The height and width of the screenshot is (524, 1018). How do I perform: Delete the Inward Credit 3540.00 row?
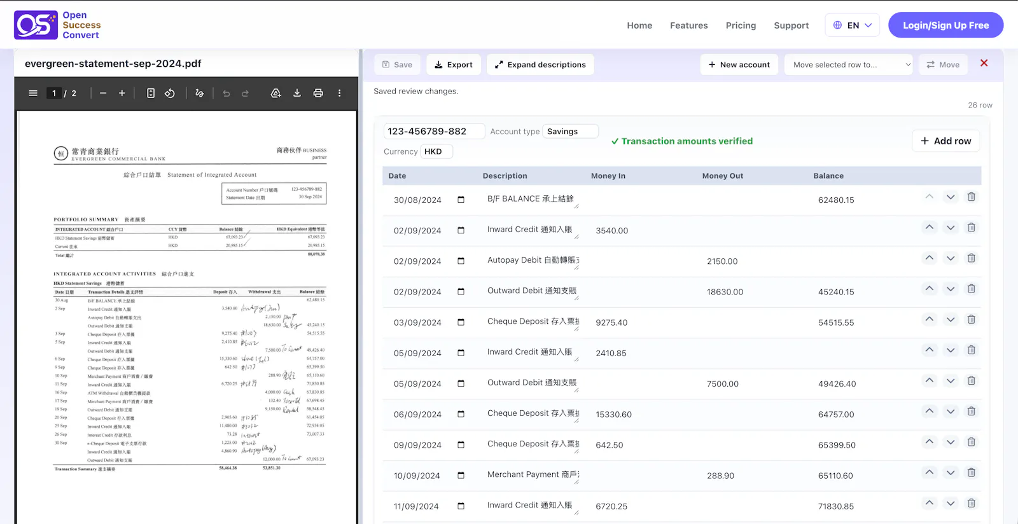pos(972,228)
